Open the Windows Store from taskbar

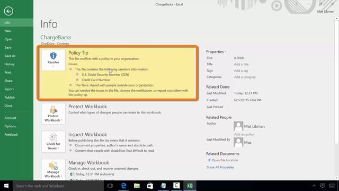point(150,186)
